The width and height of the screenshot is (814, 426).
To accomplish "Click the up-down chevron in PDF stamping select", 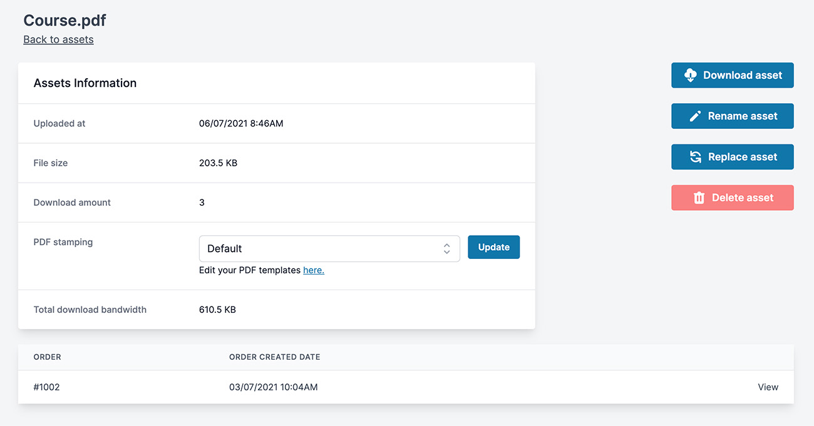I will coord(446,248).
